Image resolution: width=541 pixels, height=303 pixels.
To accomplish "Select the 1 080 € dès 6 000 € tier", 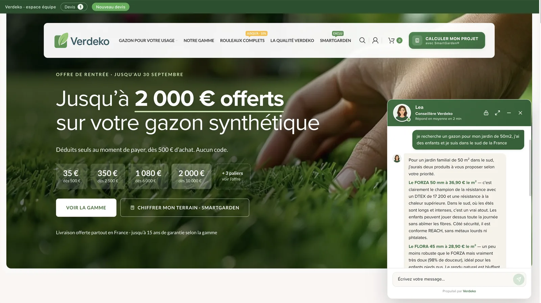I will point(148,176).
